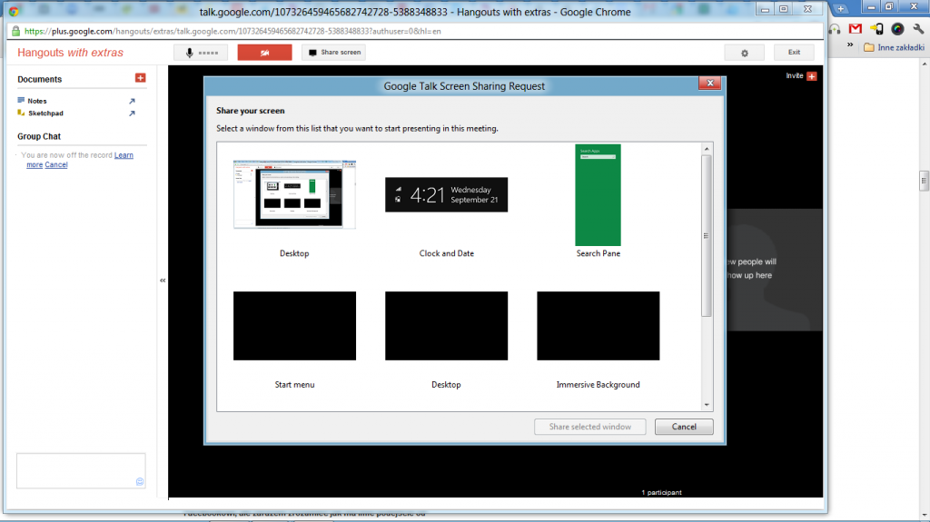Open Chrome wrench menu
The width and height of the screenshot is (930, 522).
918,28
